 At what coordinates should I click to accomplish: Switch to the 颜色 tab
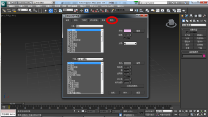[112, 20]
